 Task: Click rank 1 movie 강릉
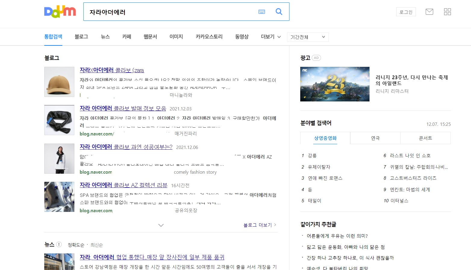pyautogui.click(x=312, y=156)
